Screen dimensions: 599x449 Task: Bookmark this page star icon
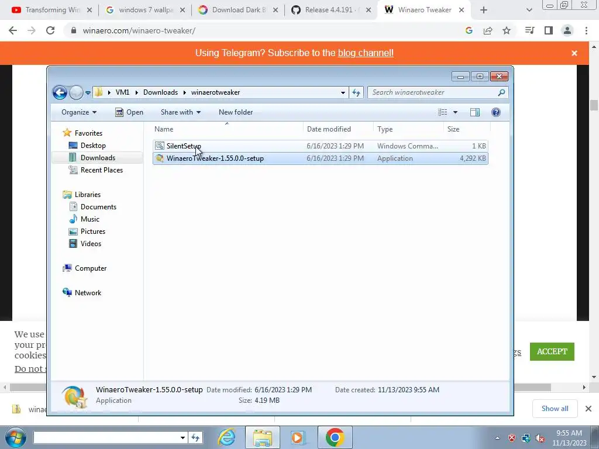[507, 30]
